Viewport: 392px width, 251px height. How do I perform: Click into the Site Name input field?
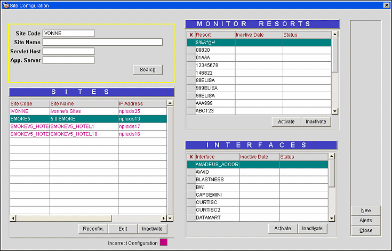pyautogui.click(x=102, y=42)
